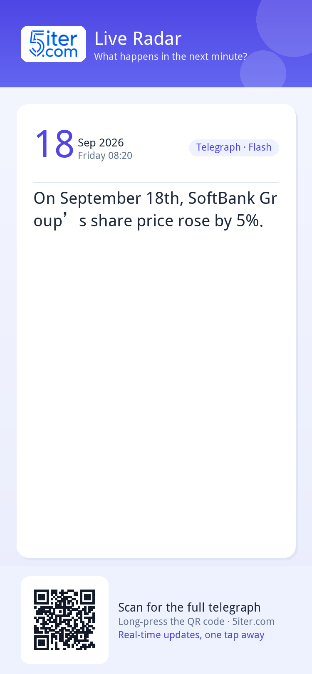Click the top-right QR finder square
Viewport: 312px width, 674px height.
pos(87,597)
